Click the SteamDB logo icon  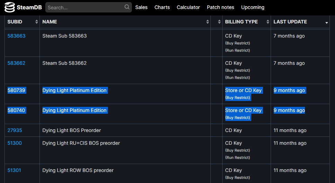pyautogui.click(x=10, y=7)
